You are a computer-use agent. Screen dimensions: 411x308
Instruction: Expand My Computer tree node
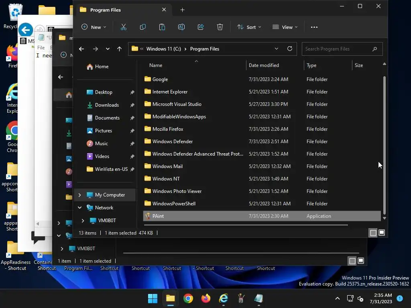tap(80, 195)
